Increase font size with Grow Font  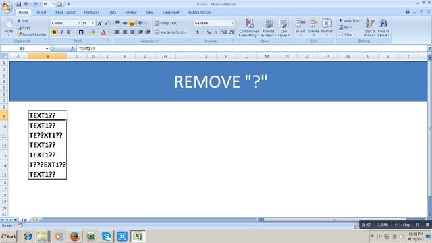click(99, 23)
